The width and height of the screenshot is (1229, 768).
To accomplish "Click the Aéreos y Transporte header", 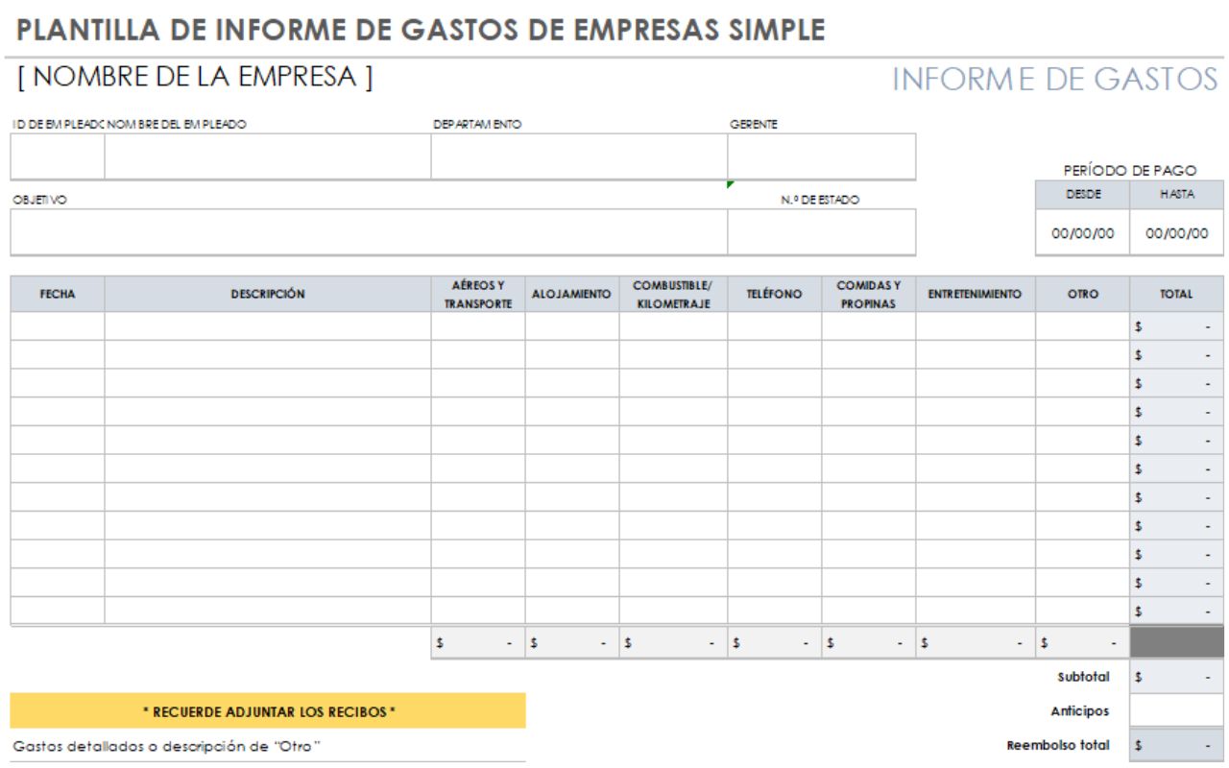I will point(477,295).
